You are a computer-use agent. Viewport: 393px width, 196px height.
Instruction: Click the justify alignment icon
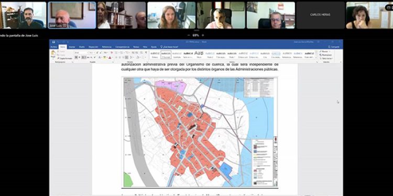[127, 57]
